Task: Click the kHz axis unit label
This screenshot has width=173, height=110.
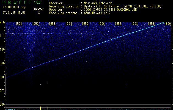Action: 2,22
